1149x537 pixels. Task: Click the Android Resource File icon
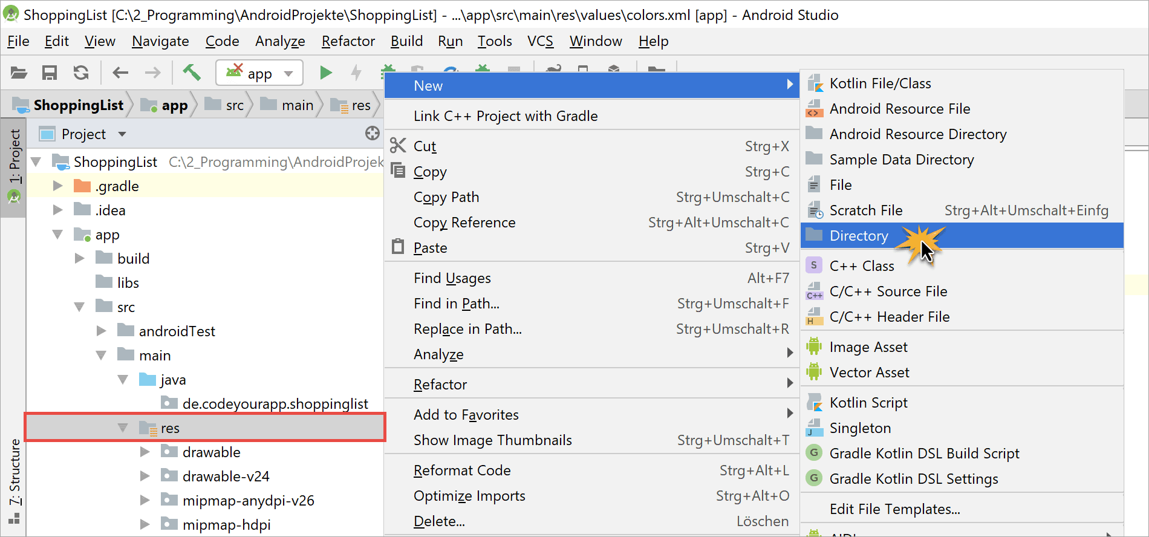tap(815, 109)
